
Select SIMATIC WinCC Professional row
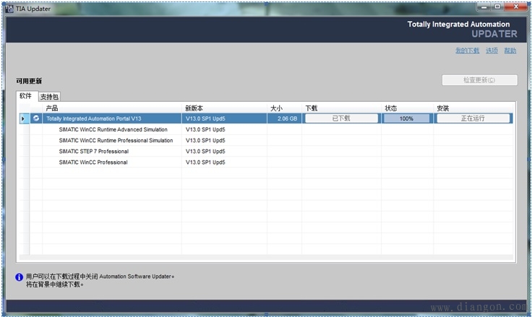coord(266,162)
